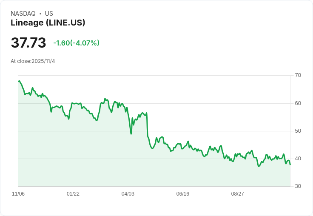Screen dimensions: 313x216
Task: Click the 30 value on the price axis
Action: click(x=298, y=186)
